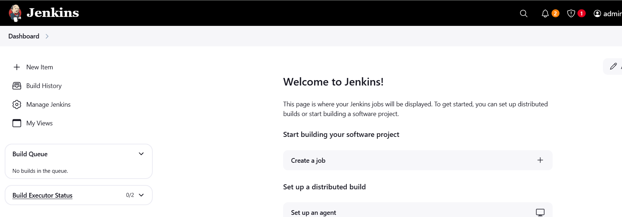622x217 pixels.
Task: Open the admin user menu label
Action: pyautogui.click(x=612, y=14)
